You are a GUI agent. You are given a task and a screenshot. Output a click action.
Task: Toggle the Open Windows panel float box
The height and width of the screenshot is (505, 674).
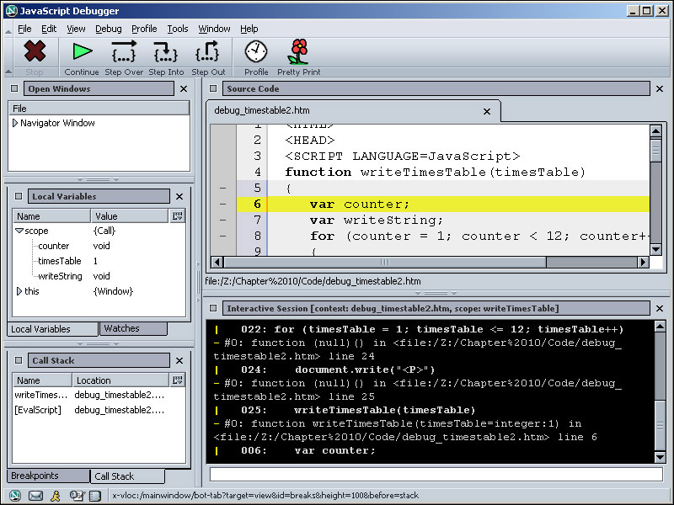(x=16, y=88)
